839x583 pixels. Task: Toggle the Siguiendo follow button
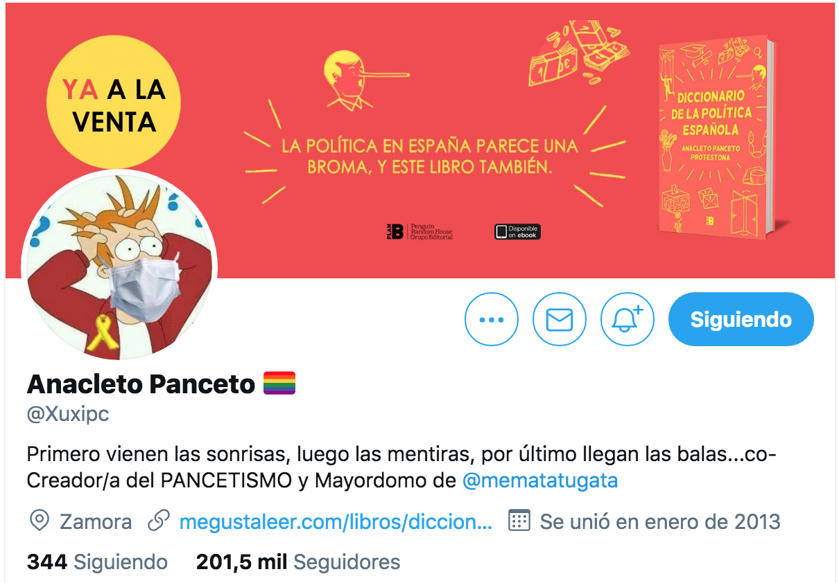coord(741,319)
